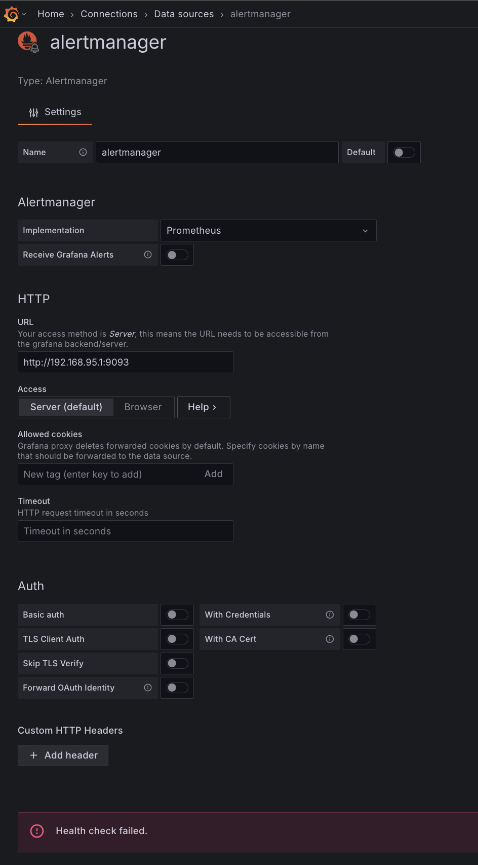This screenshot has width=478, height=865.
Task: Click Receive Grafana Alerts info icon
Action: click(x=148, y=255)
